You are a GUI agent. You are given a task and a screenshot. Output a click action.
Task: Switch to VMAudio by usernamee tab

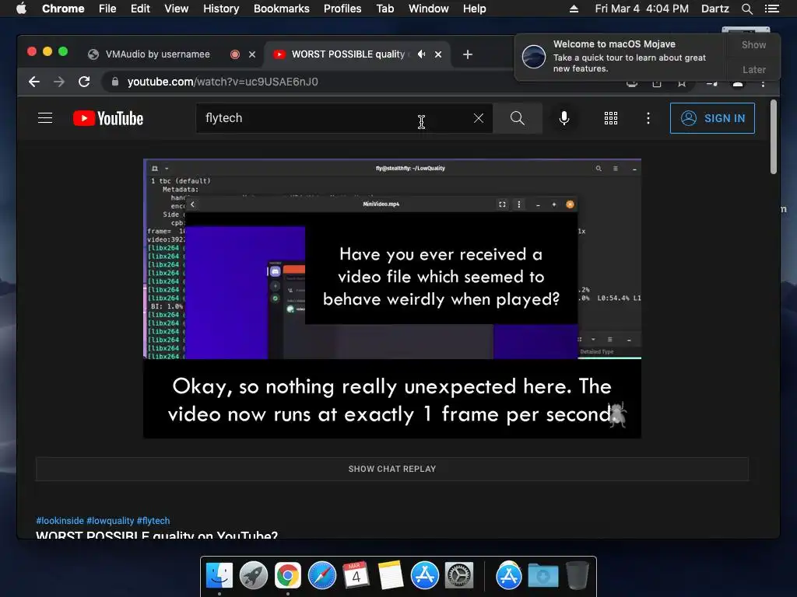(x=157, y=54)
